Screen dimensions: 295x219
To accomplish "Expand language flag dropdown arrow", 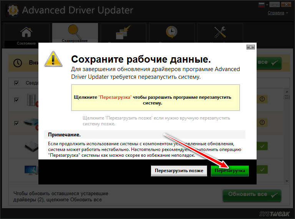I will click(x=267, y=5).
